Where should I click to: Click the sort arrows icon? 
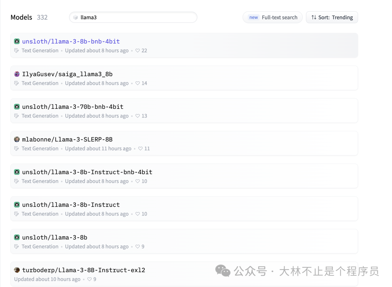pos(314,17)
